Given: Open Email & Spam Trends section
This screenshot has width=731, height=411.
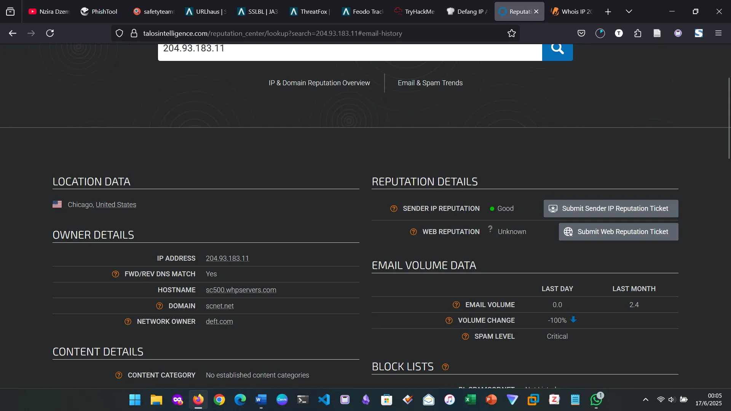Looking at the screenshot, I should (x=430, y=83).
